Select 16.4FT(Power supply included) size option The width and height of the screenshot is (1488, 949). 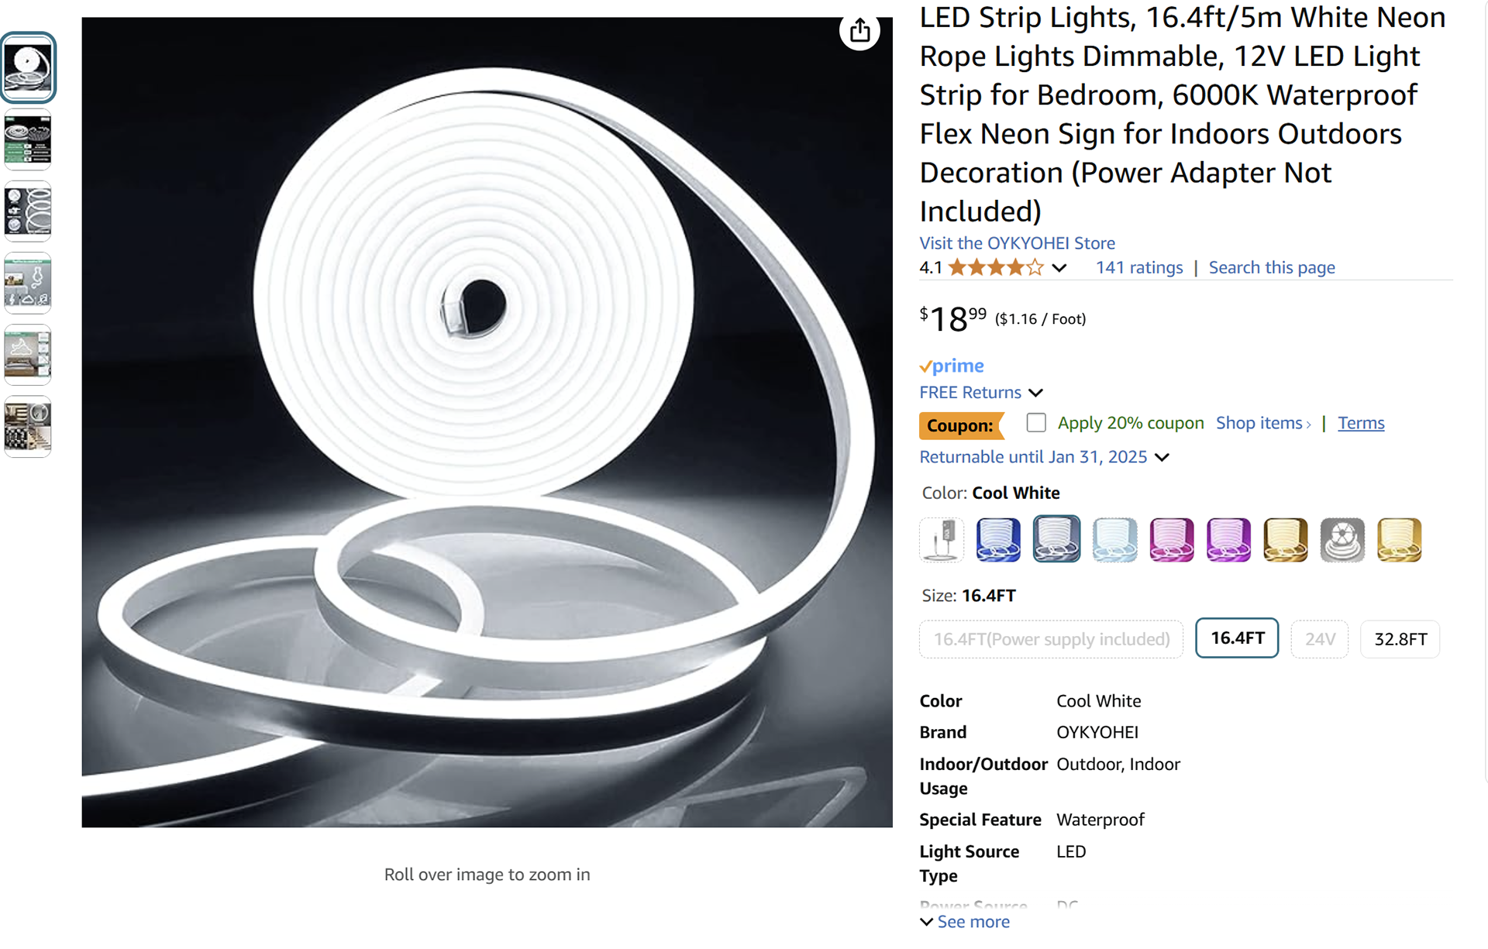point(1052,639)
